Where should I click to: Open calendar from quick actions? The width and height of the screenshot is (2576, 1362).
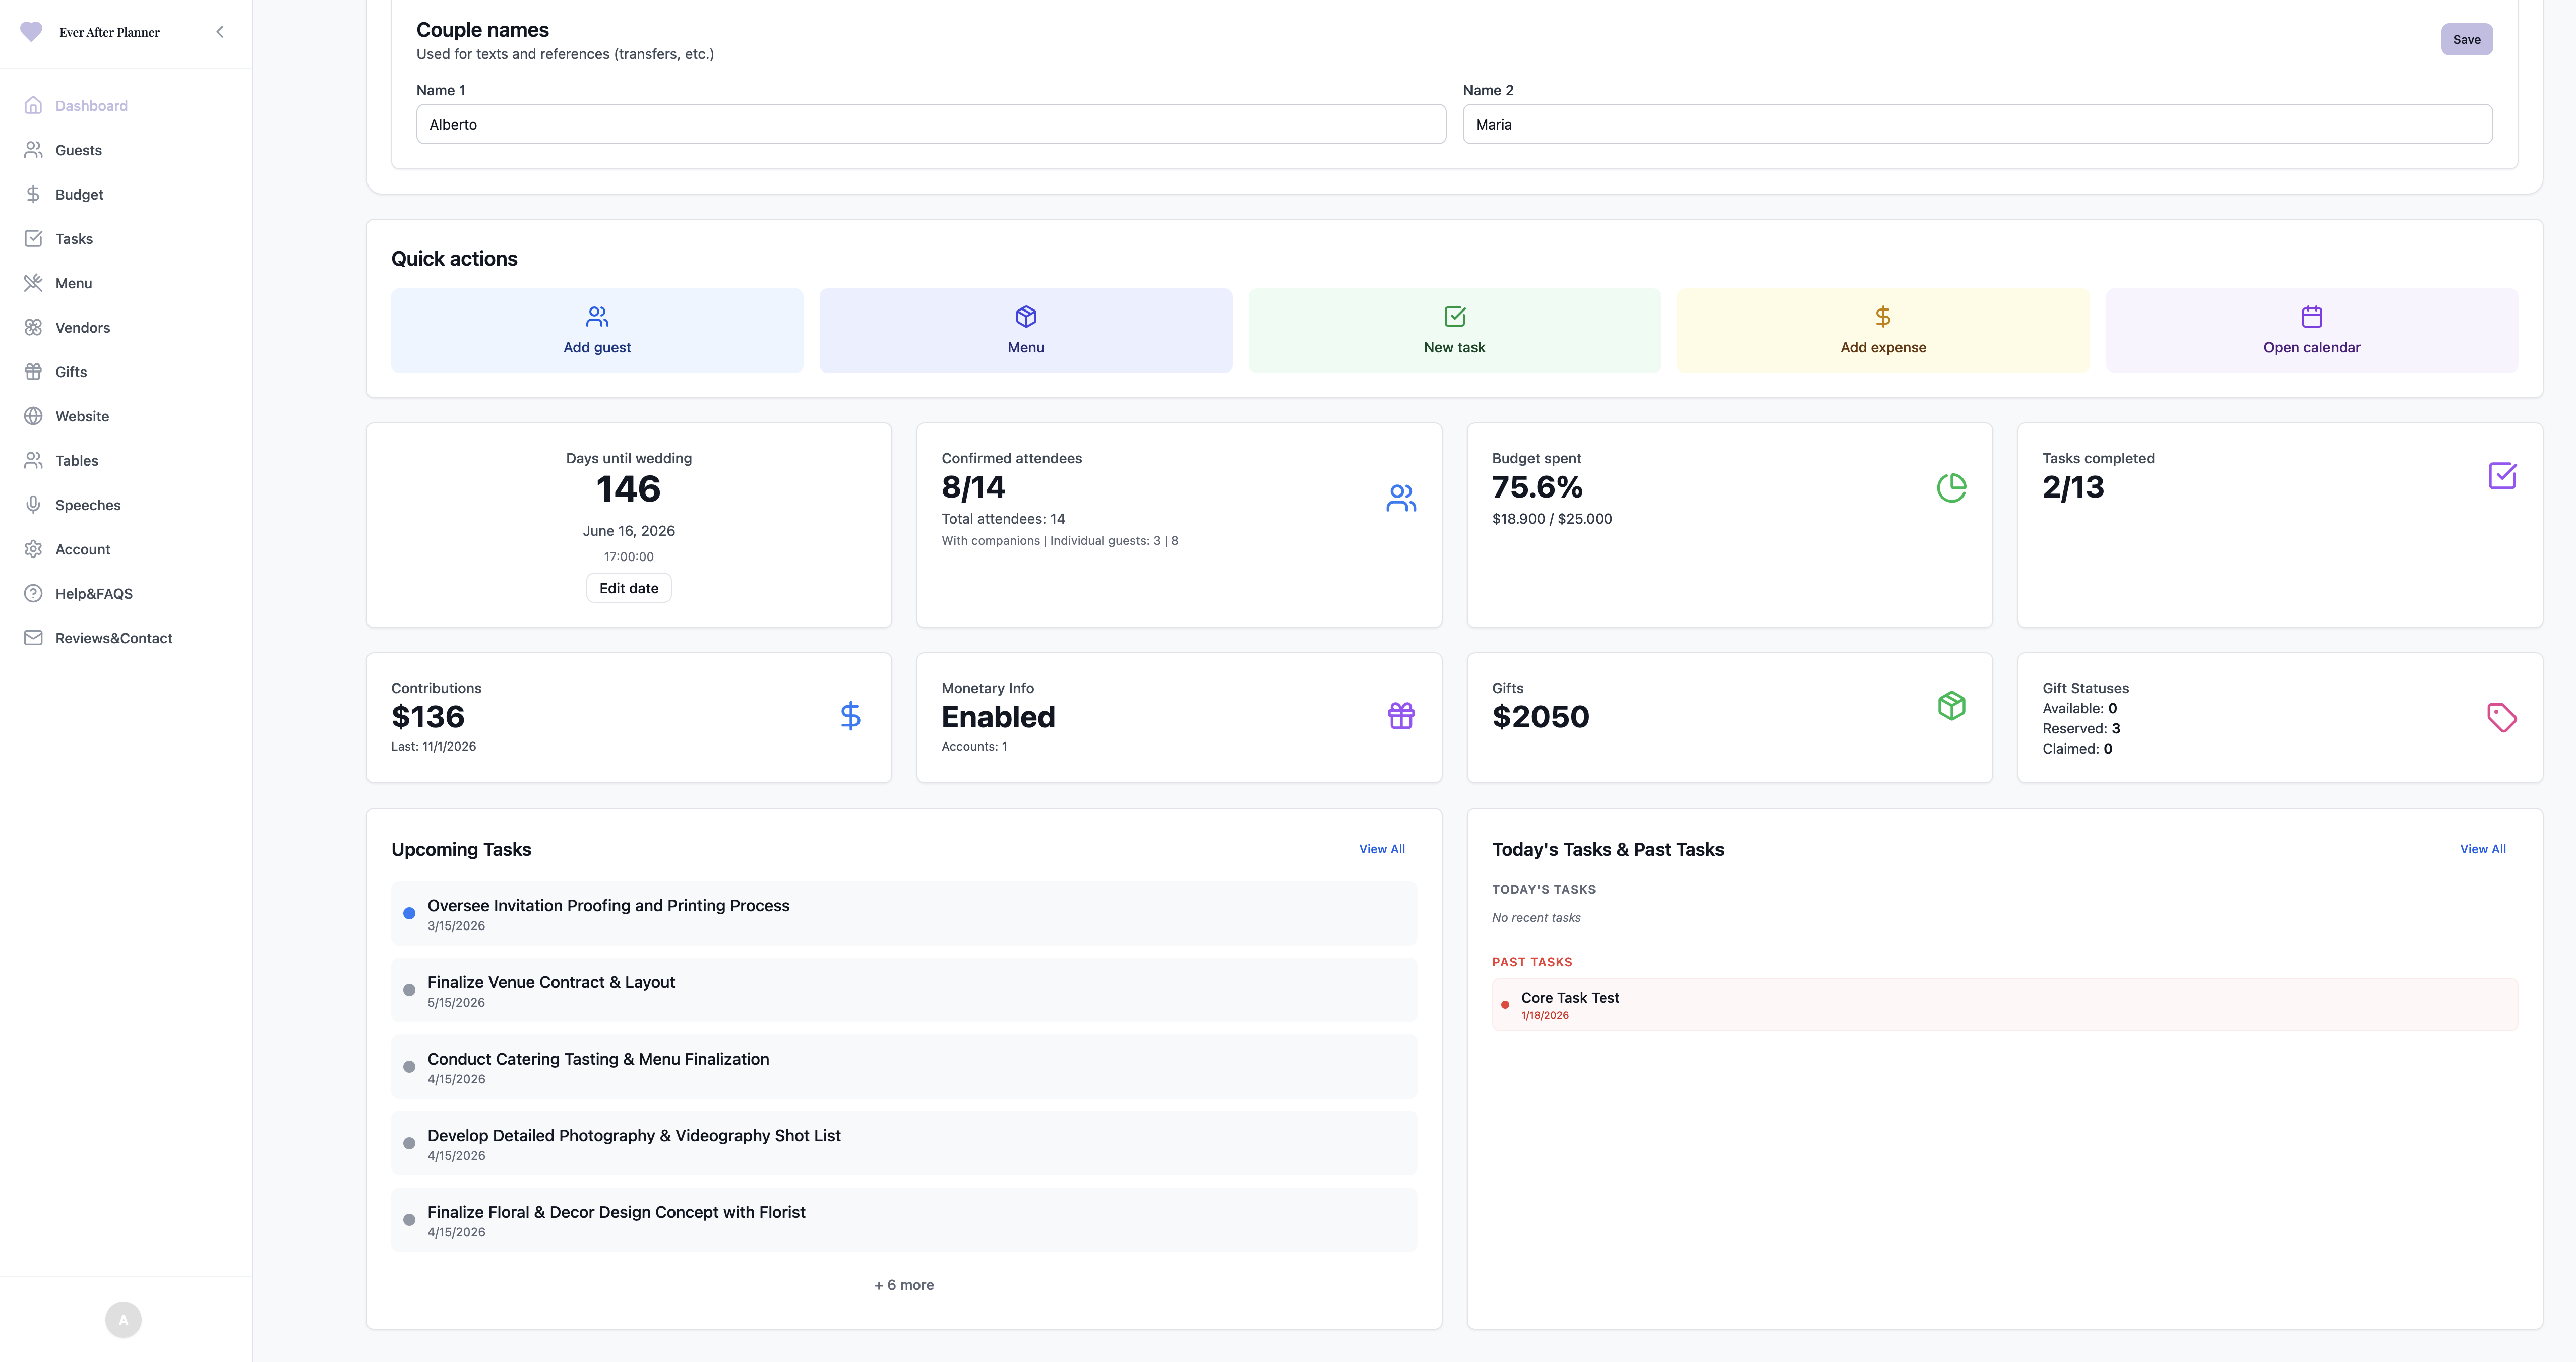tap(2311, 331)
